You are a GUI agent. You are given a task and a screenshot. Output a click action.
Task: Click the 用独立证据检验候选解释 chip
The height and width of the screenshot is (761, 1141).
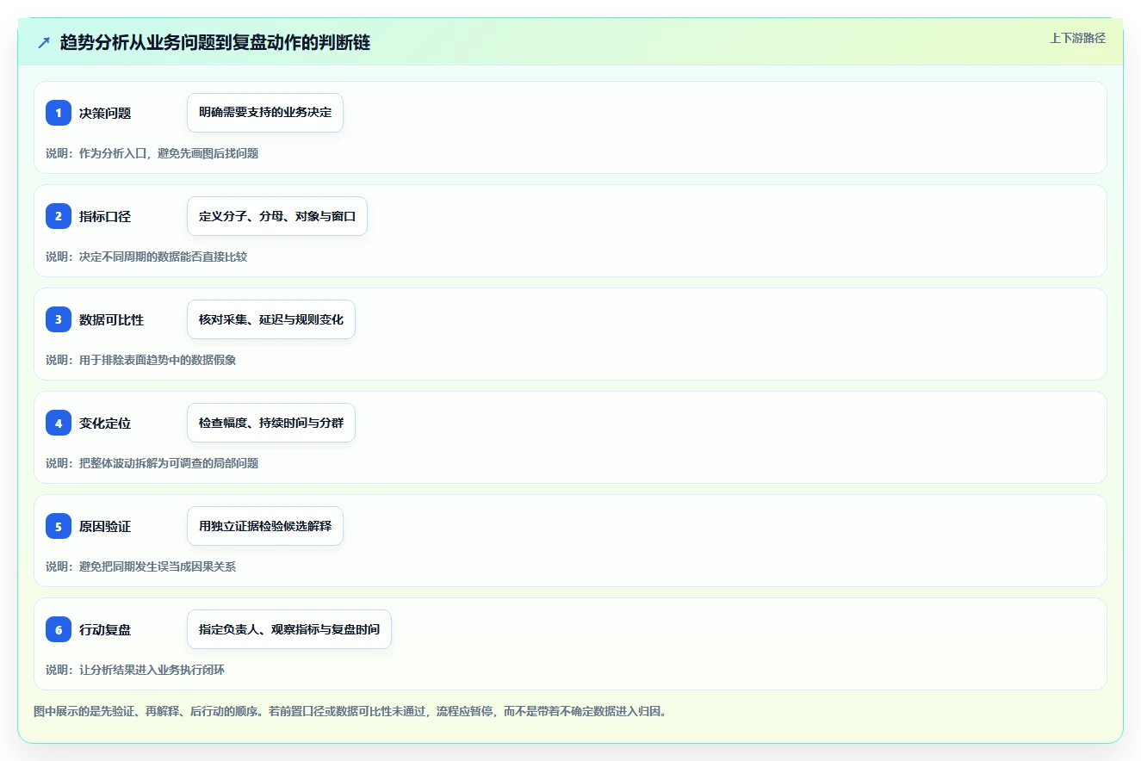pyautogui.click(x=265, y=526)
